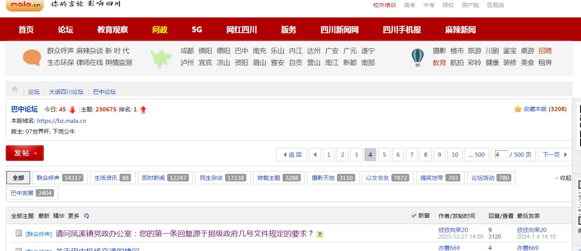Click the orange speech bubble icon
This screenshot has height=251, width=581.
32,57
